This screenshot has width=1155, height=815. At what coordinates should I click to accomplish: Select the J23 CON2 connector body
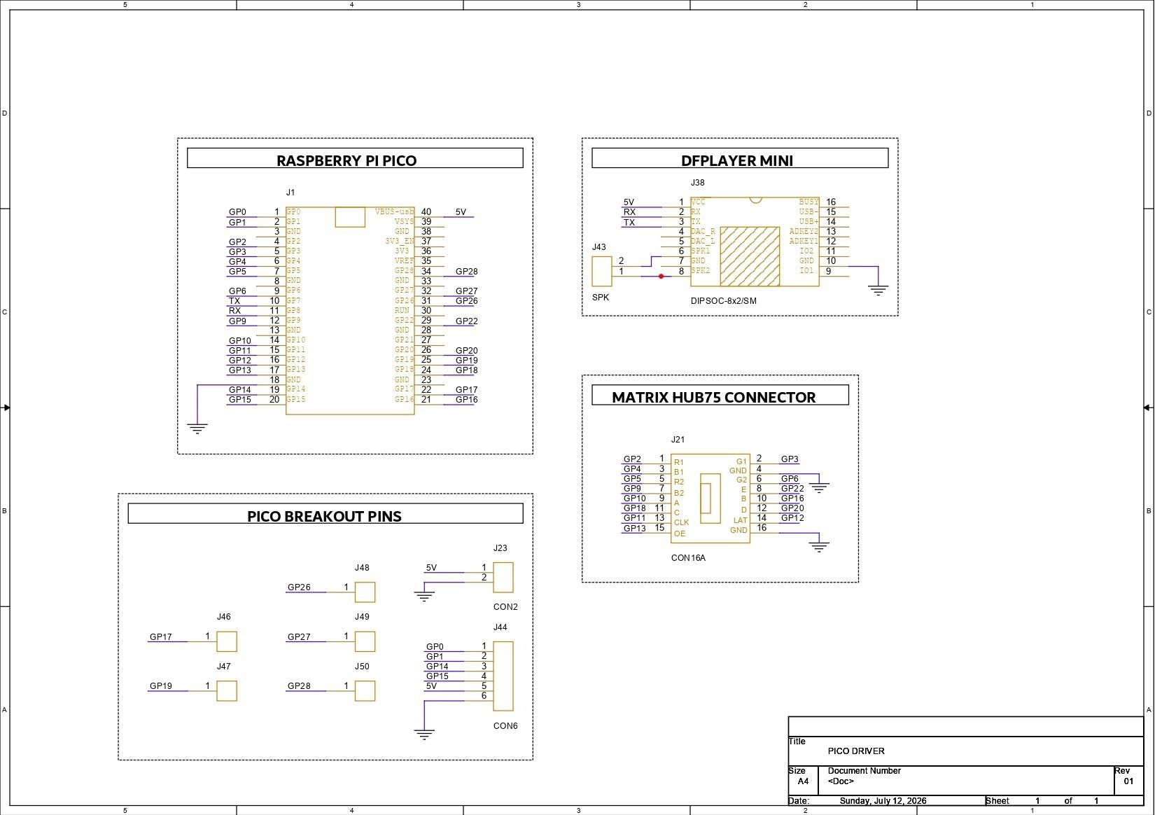coord(503,578)
